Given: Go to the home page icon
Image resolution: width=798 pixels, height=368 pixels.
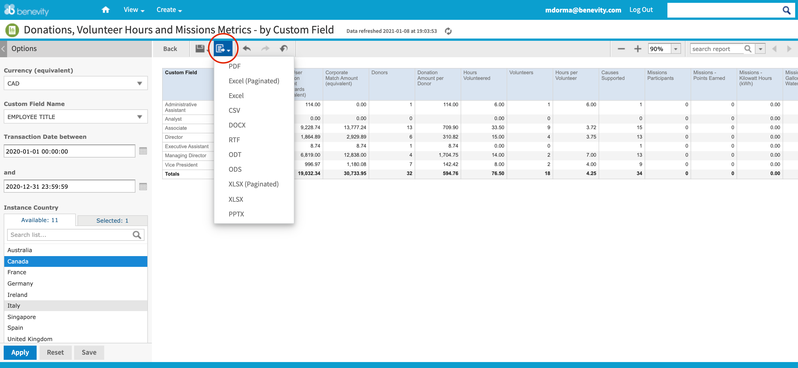Looking at the screenshot, I should pyautogui.click(x=106, y=10).
